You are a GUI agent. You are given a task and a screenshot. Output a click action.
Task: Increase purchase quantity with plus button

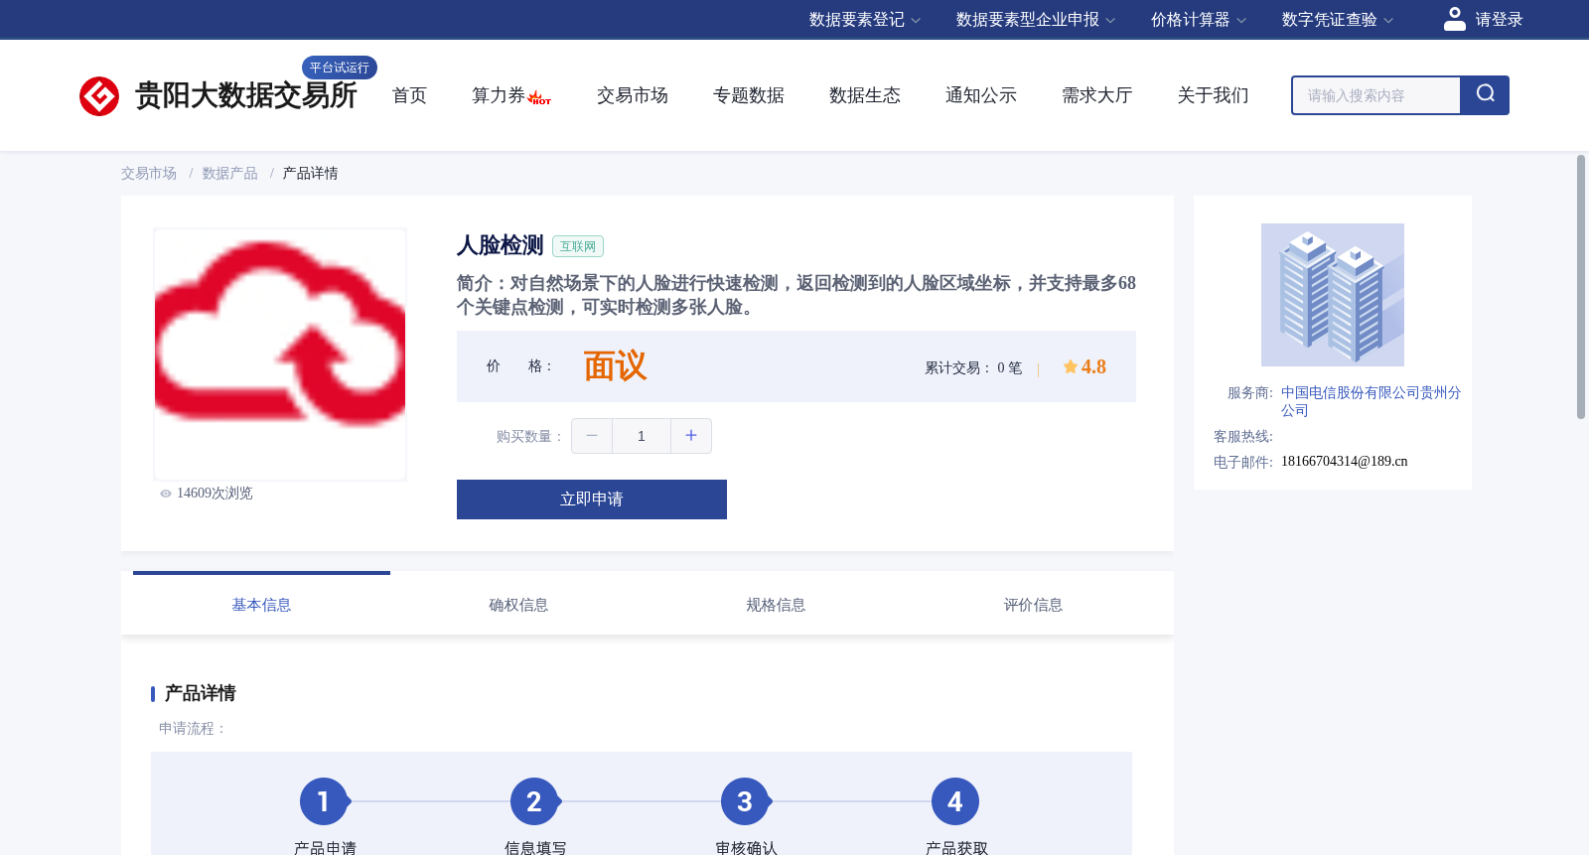point(691,436)
